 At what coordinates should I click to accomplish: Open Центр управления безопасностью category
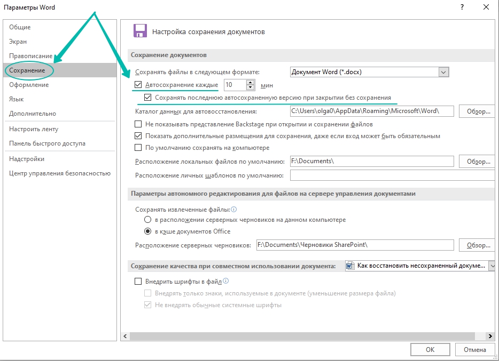pos(60,173)
